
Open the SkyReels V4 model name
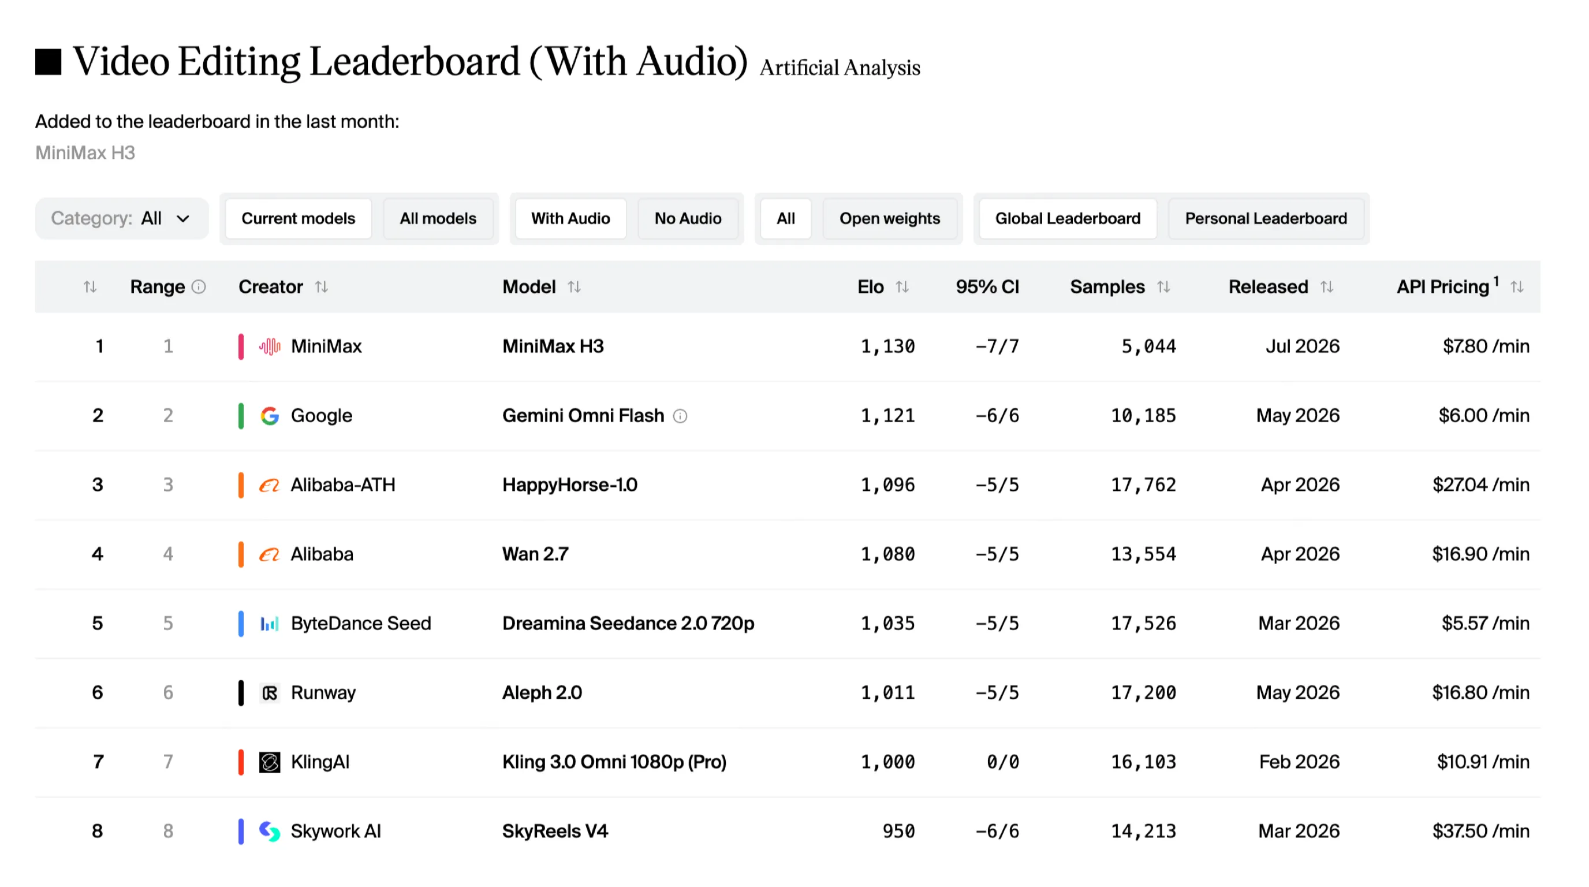coord(554,832)
